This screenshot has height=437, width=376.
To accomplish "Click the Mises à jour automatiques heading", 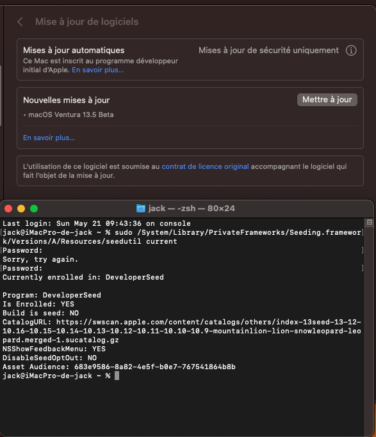I will tap(74, 50).
